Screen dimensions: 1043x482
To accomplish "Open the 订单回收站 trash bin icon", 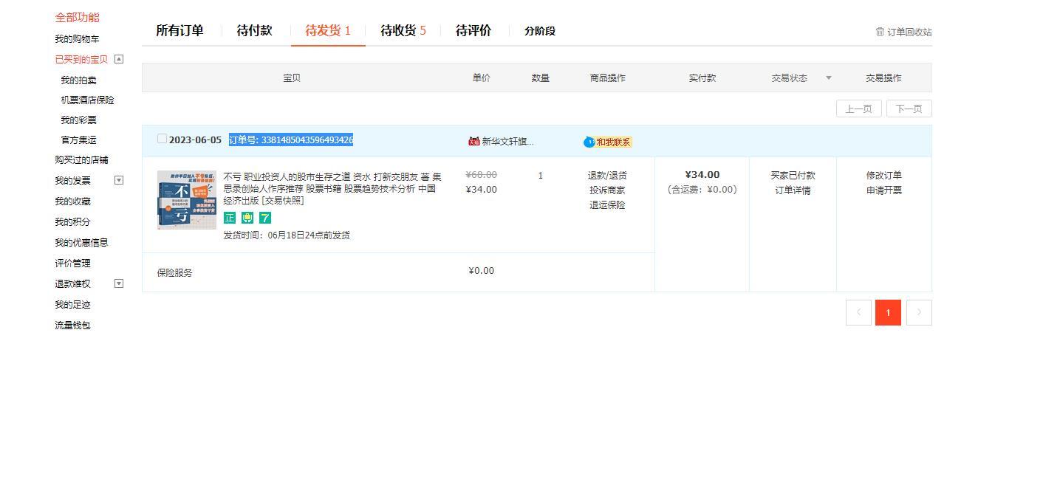I will pyautogui.click(x=880, y=32).
